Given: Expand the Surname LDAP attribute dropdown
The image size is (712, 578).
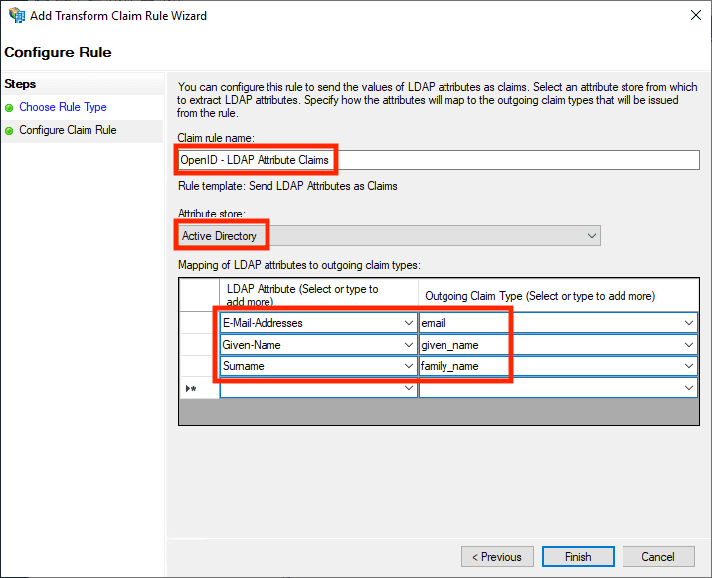Looking at the screenshot, I should tap(409, 366).
